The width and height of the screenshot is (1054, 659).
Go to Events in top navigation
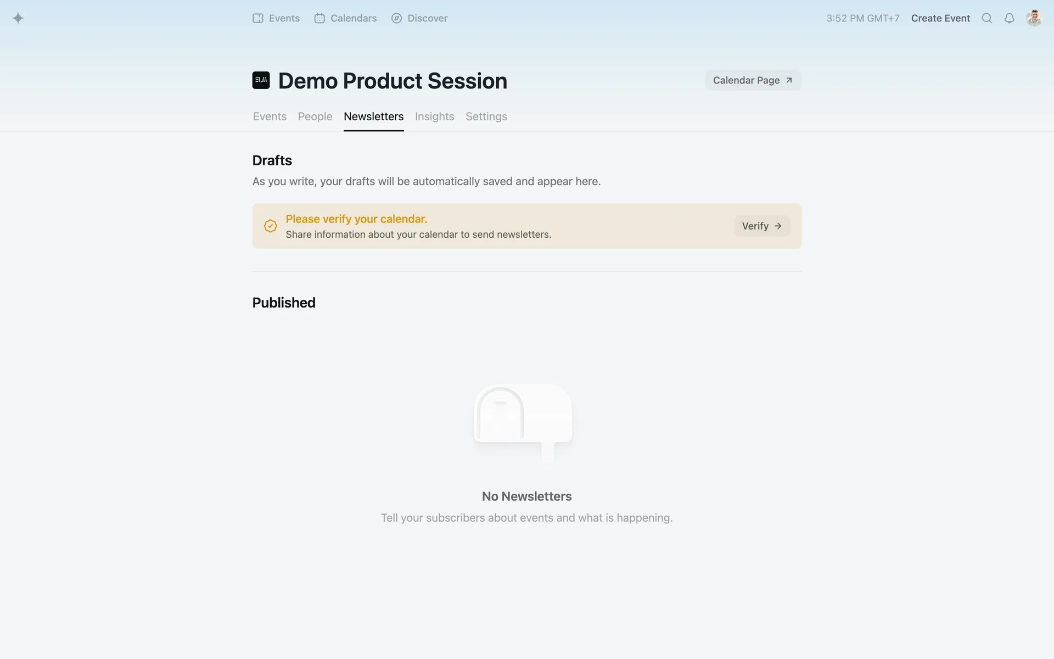(276, 18)
